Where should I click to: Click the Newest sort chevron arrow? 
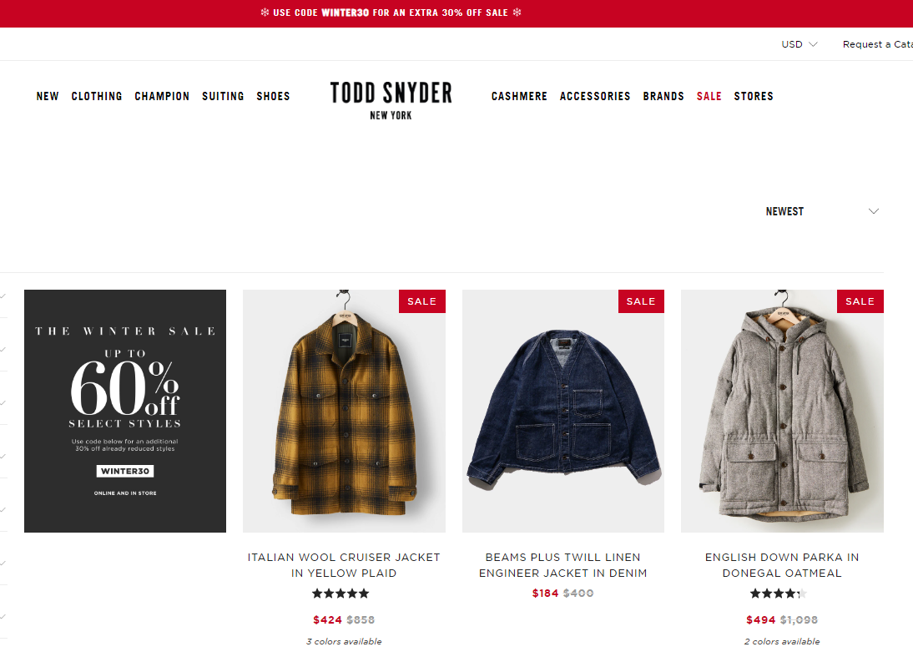(x=874, y=211)
